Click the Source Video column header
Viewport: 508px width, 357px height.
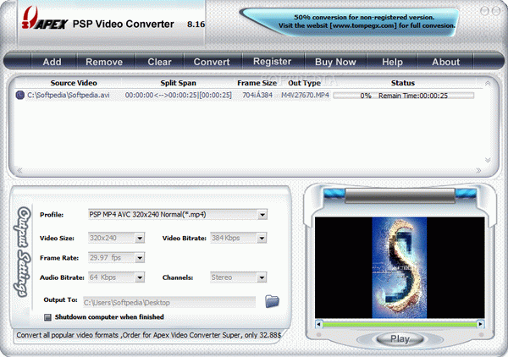(74, 83)
